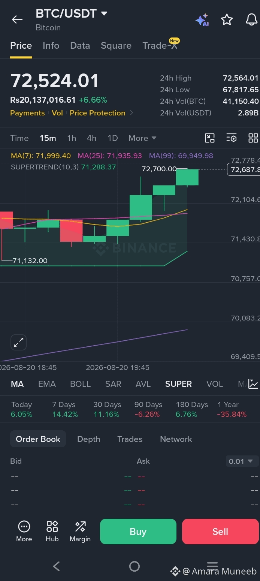
Task: Select the Time chart view
Action: click(x=19, y=138)
